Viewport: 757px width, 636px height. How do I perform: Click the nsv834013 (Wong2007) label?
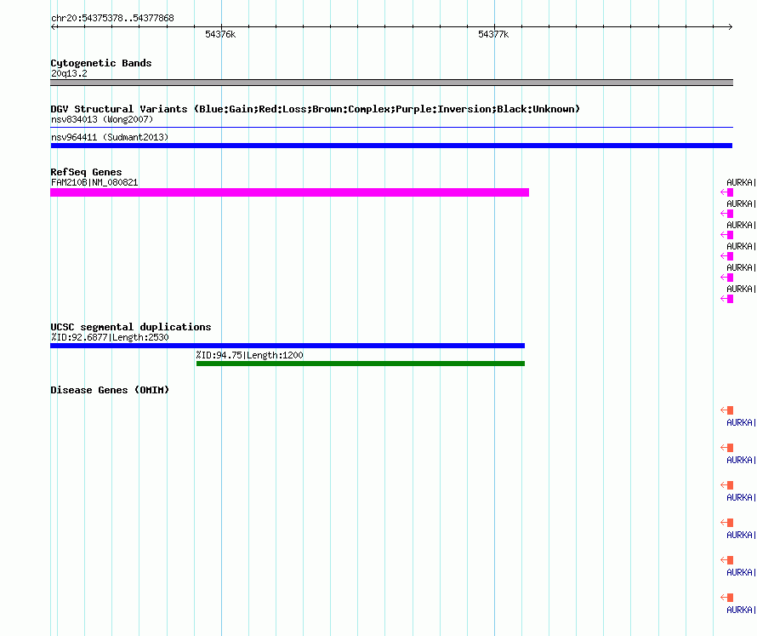point(102,119)
